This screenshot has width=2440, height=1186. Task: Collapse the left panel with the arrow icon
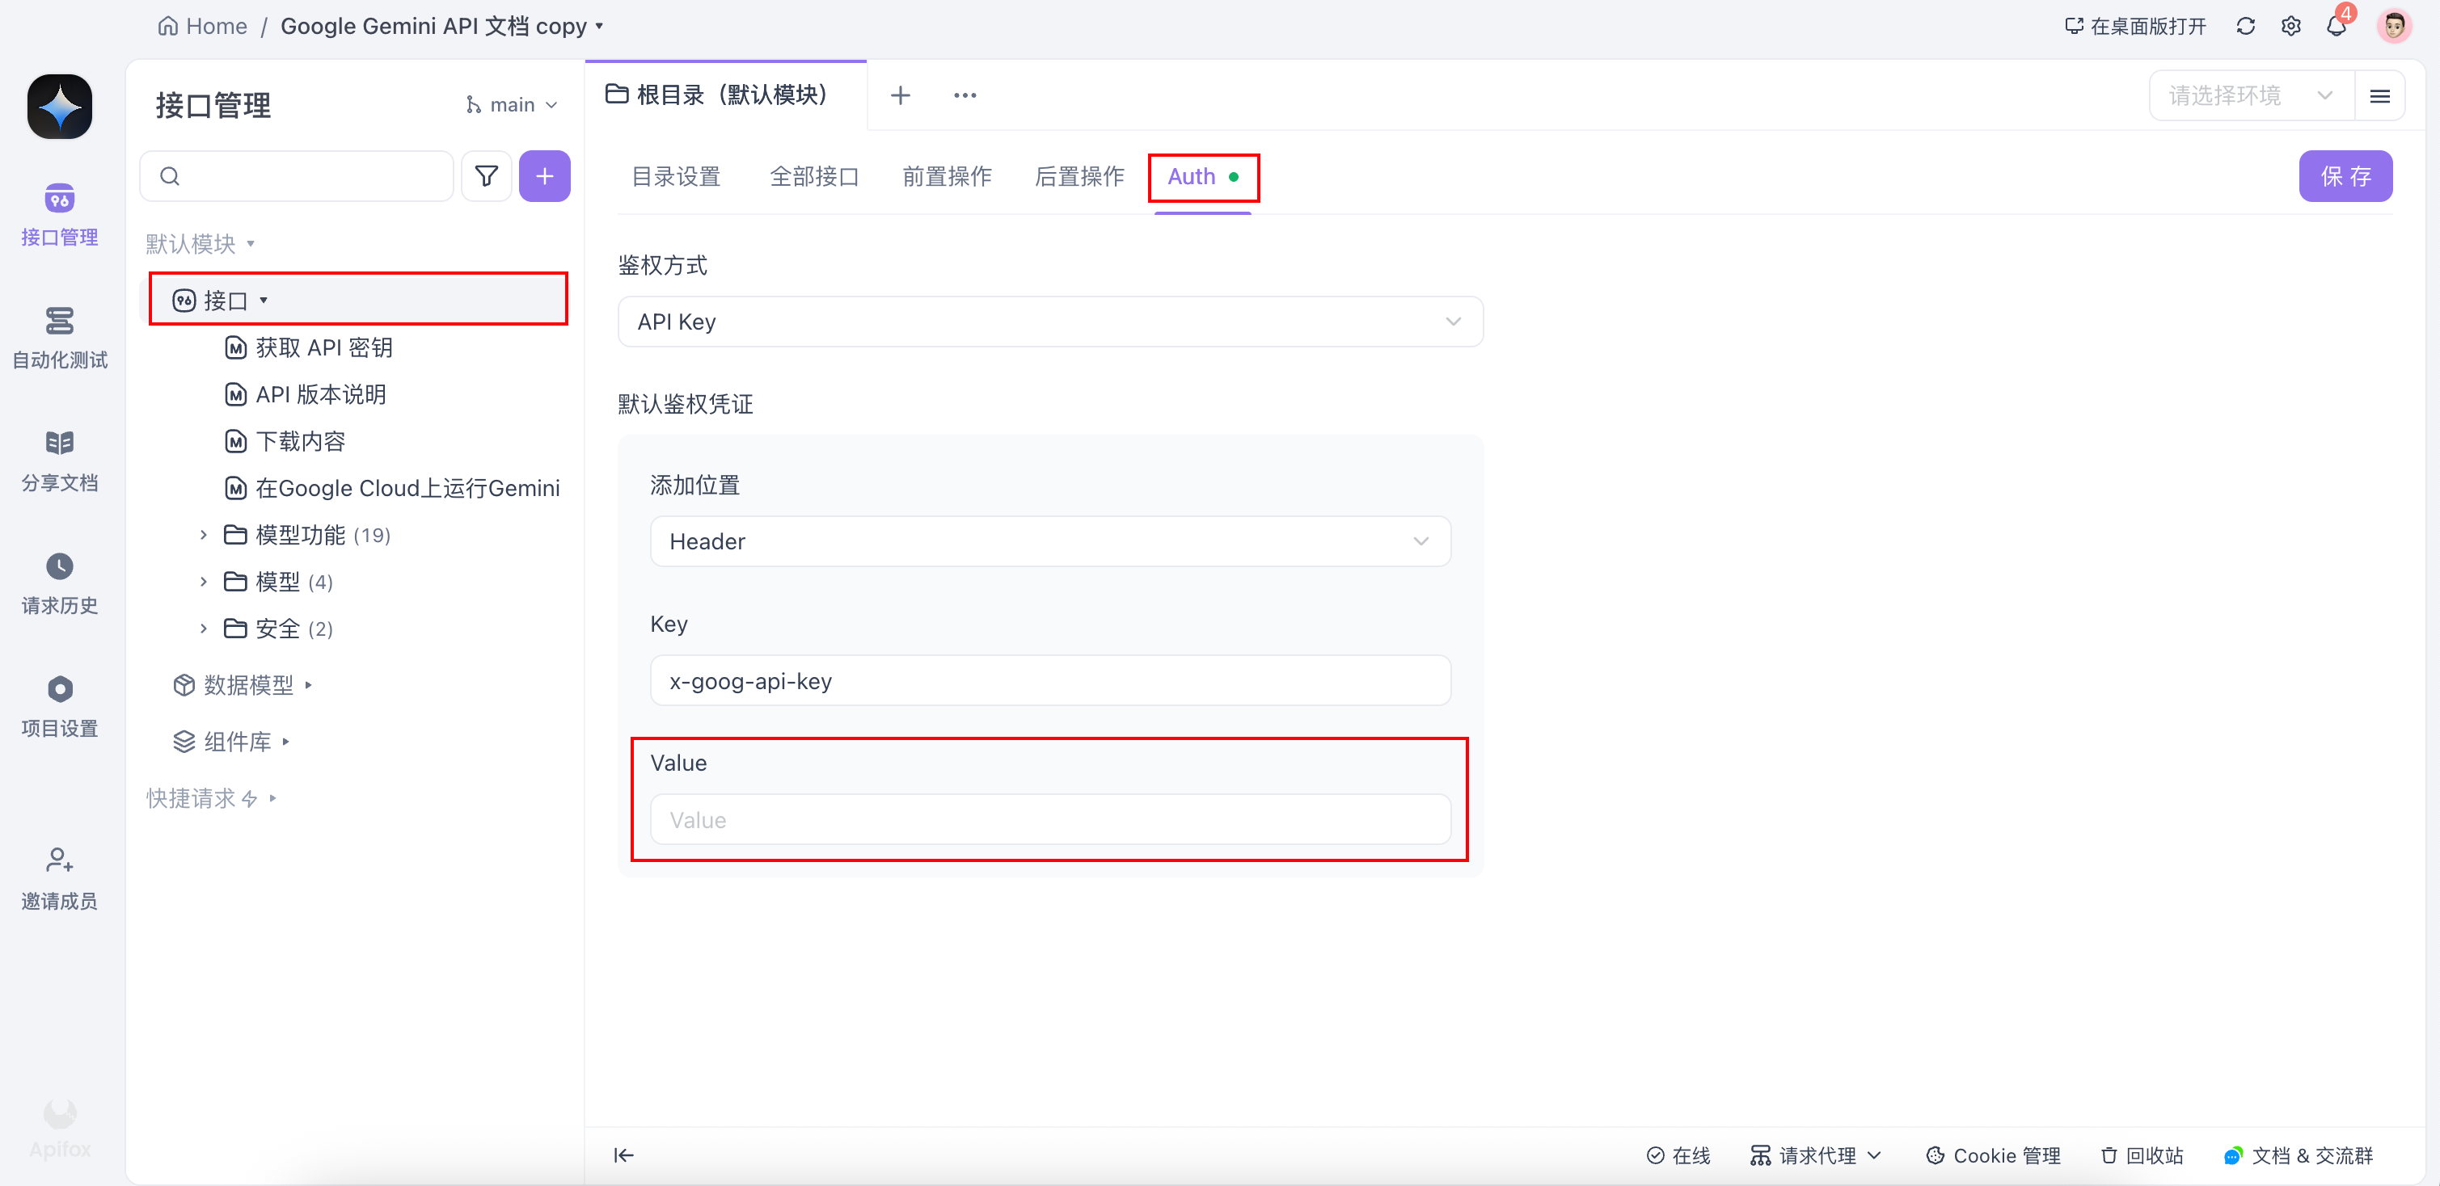click(623, 1154)
